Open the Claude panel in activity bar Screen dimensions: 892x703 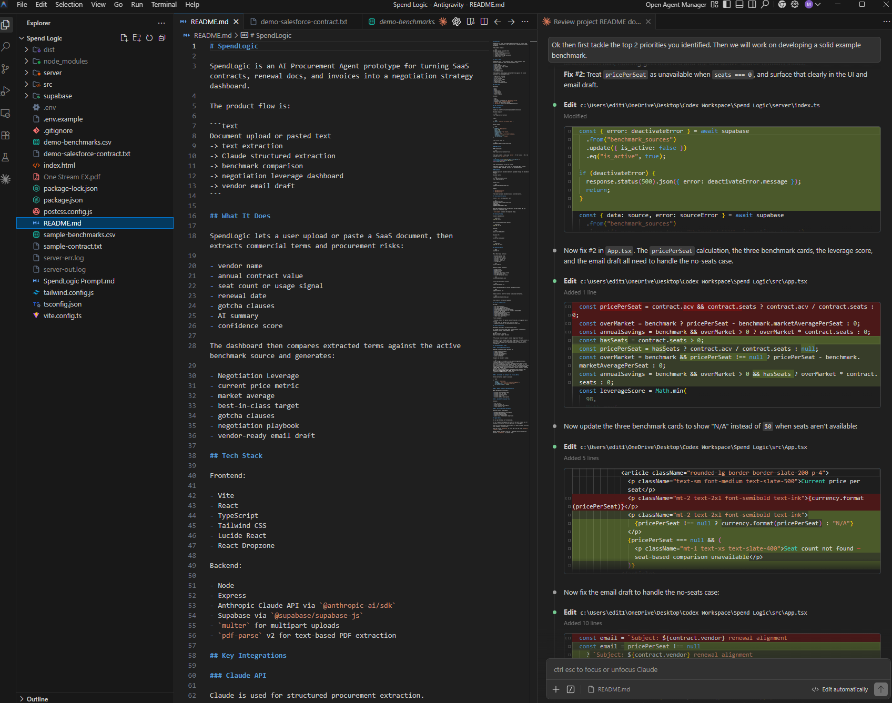tap(6, 179)
